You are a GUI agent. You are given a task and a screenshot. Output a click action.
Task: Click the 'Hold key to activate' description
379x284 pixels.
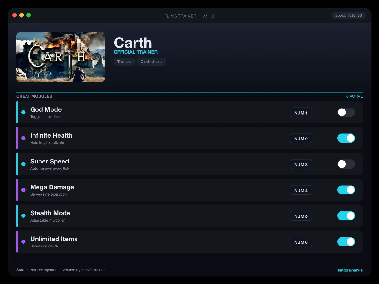(47, 143)
